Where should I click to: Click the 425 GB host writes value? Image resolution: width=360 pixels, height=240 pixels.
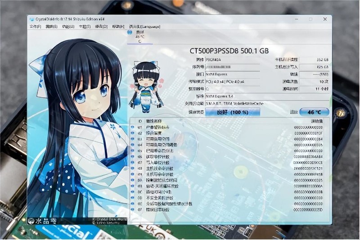[314, 67]
